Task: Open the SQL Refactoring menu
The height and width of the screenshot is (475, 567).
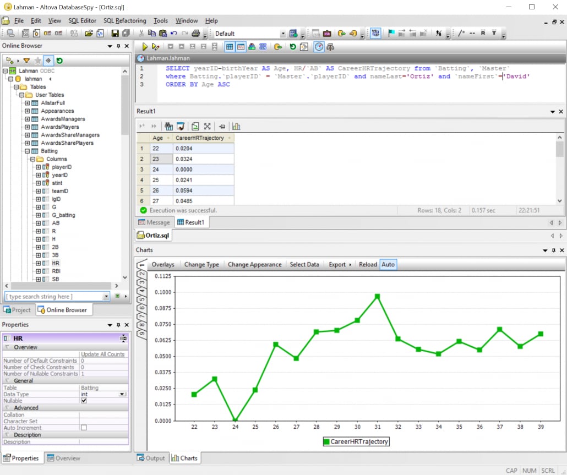Action: [x=125, y=20]
